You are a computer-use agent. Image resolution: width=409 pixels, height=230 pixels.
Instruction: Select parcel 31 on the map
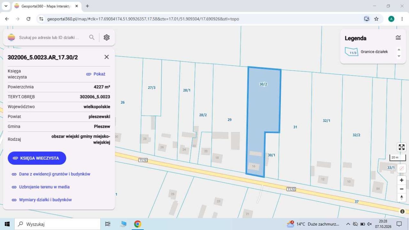click(295, 127)
